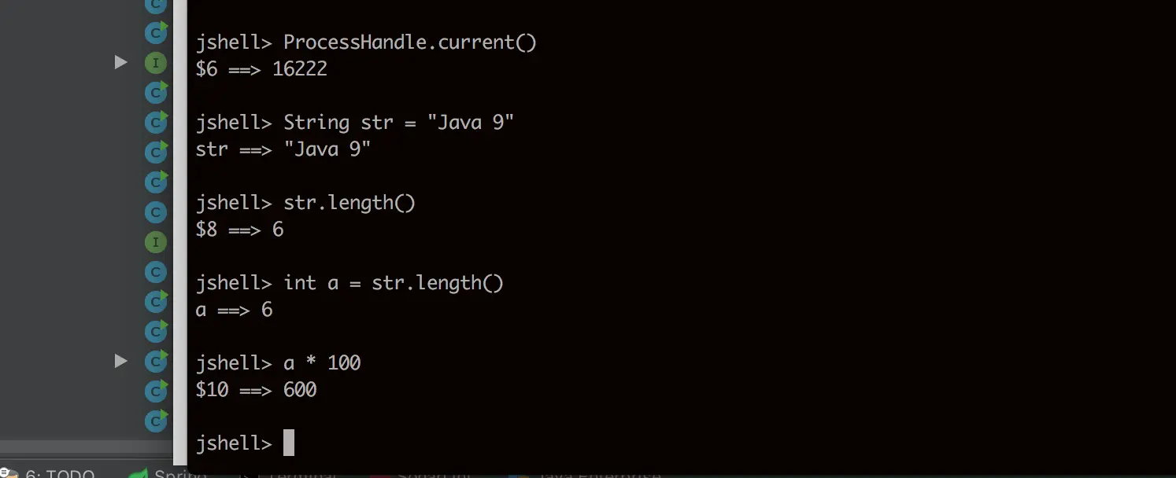Expand the lower gutter fold triangle
1176x478 pixels.
pos(120,361)
